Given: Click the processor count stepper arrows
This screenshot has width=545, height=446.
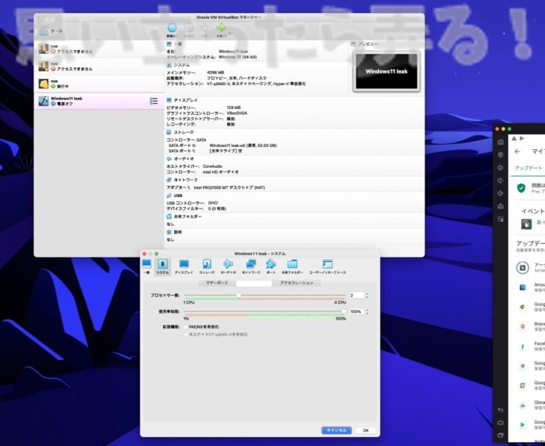Looking at the screenshot, I should pyautogui.click(x=367, y=296).
